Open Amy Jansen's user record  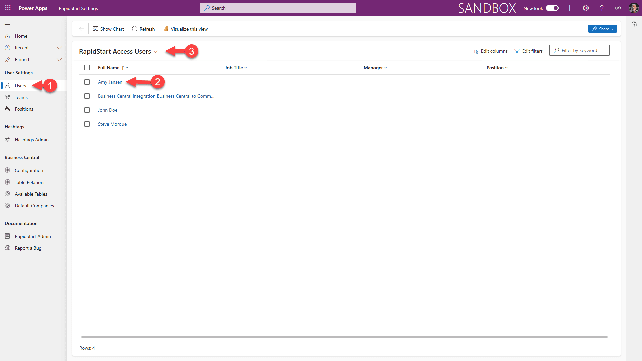pyautogui.click(x=110, y=82)
